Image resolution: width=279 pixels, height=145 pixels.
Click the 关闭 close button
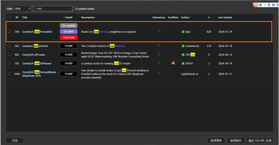(15, 140)
